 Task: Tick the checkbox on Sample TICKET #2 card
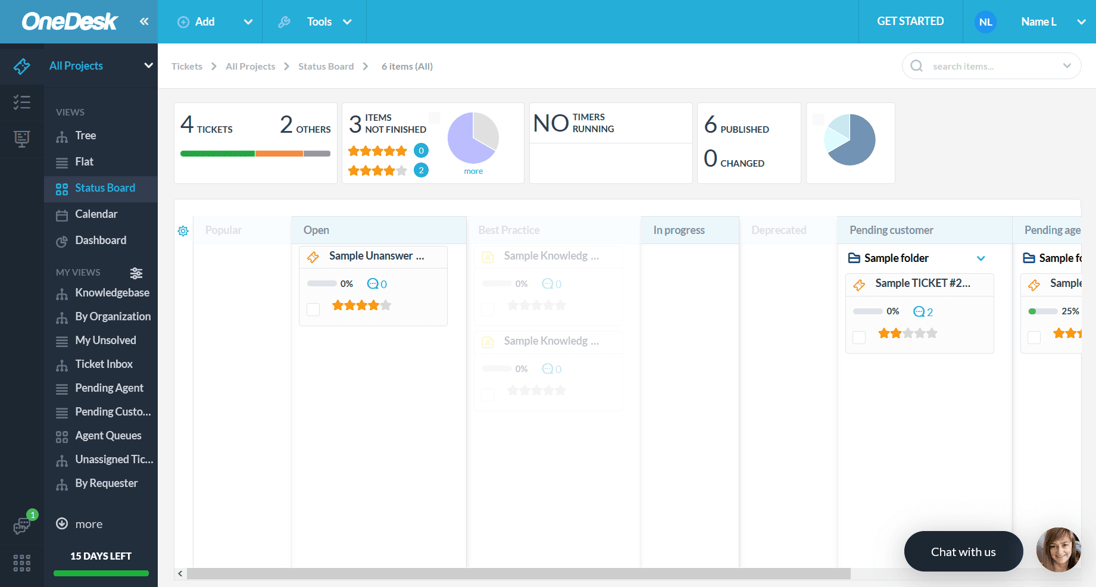859,337
